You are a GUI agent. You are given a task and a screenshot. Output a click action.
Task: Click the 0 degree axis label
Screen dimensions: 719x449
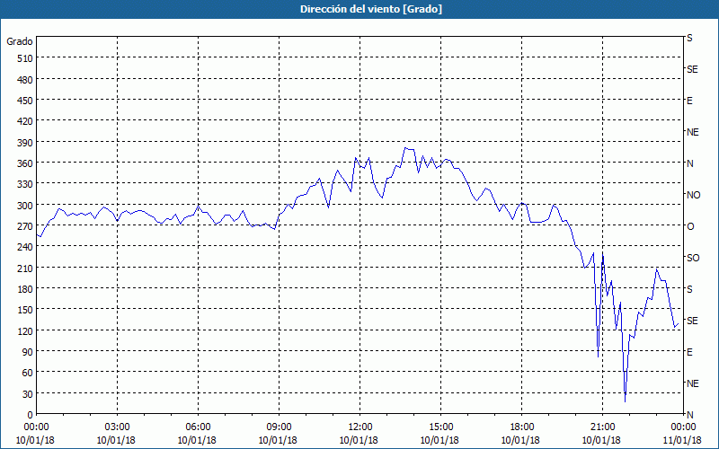(x=31, y=415)
